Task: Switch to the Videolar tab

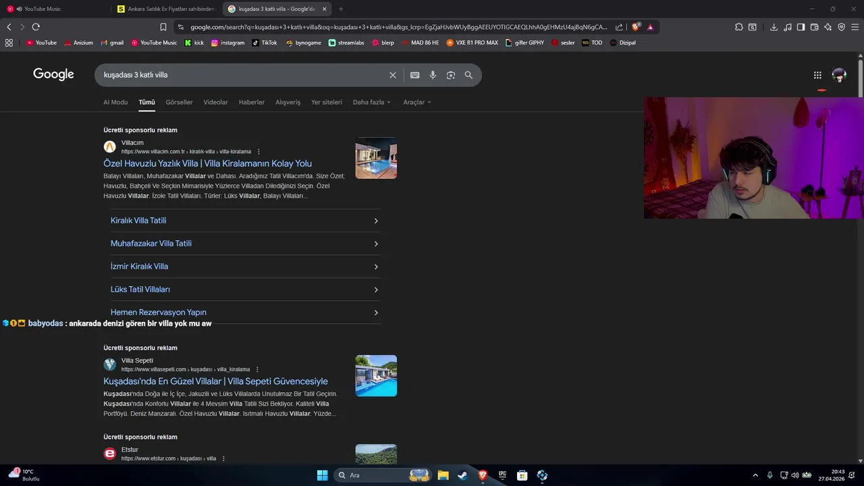Action: (x=216, y=103)
